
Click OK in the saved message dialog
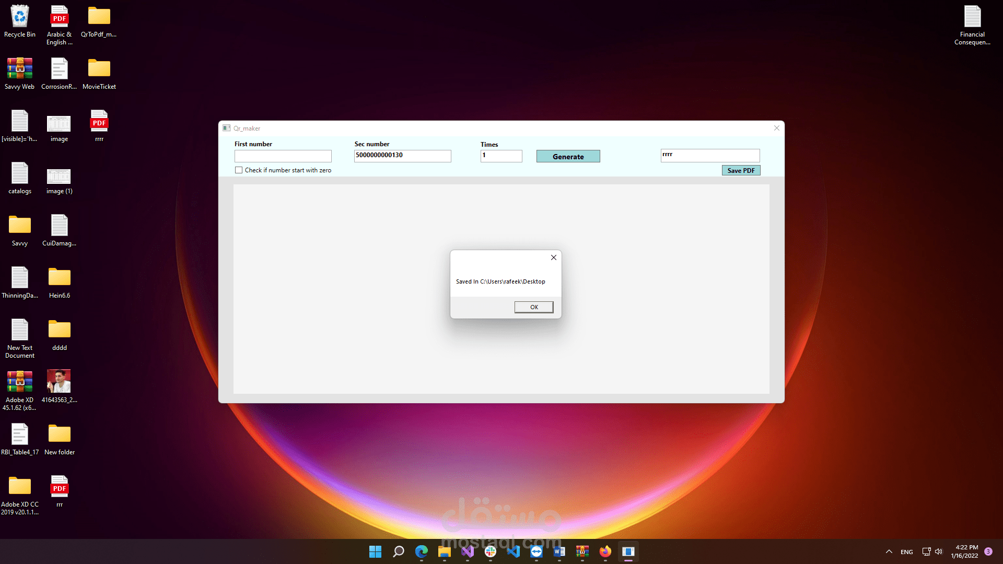[533, 307]
